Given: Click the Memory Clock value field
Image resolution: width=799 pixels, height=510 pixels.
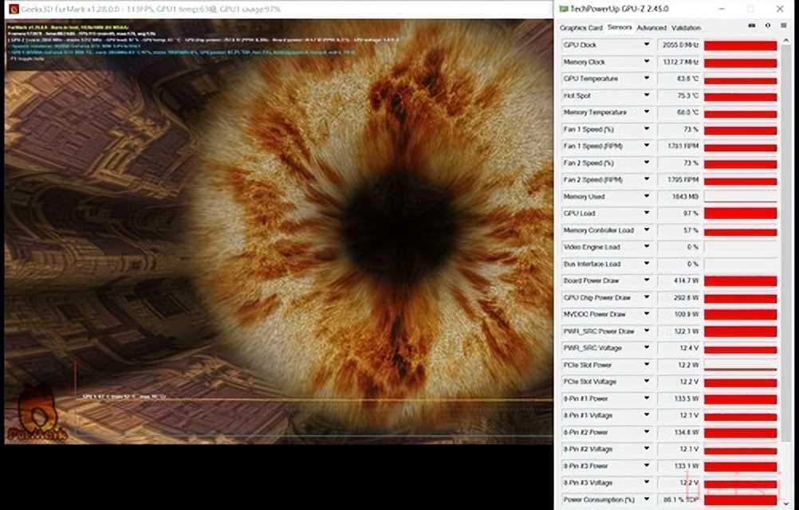Looking at the screenshot, I should point(679,62).
